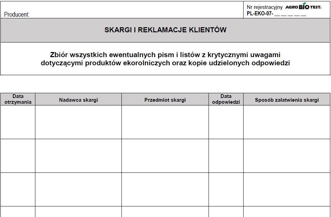The width and height of the screenshot is (331, 217).
Task: Click the 'Producent:' label
Action: pos(17,15)
